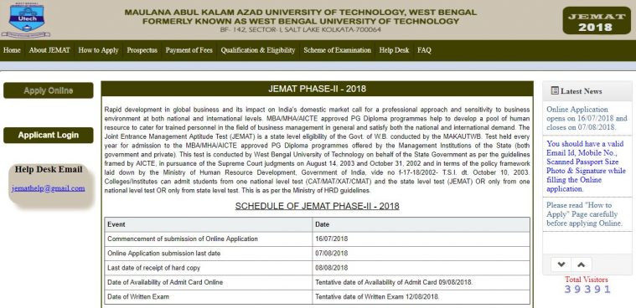Image resolution: width=636 pixels, height=308 pixels.
Task: Select the Date of Written Exam cell
Action: (x=209, y=297)
